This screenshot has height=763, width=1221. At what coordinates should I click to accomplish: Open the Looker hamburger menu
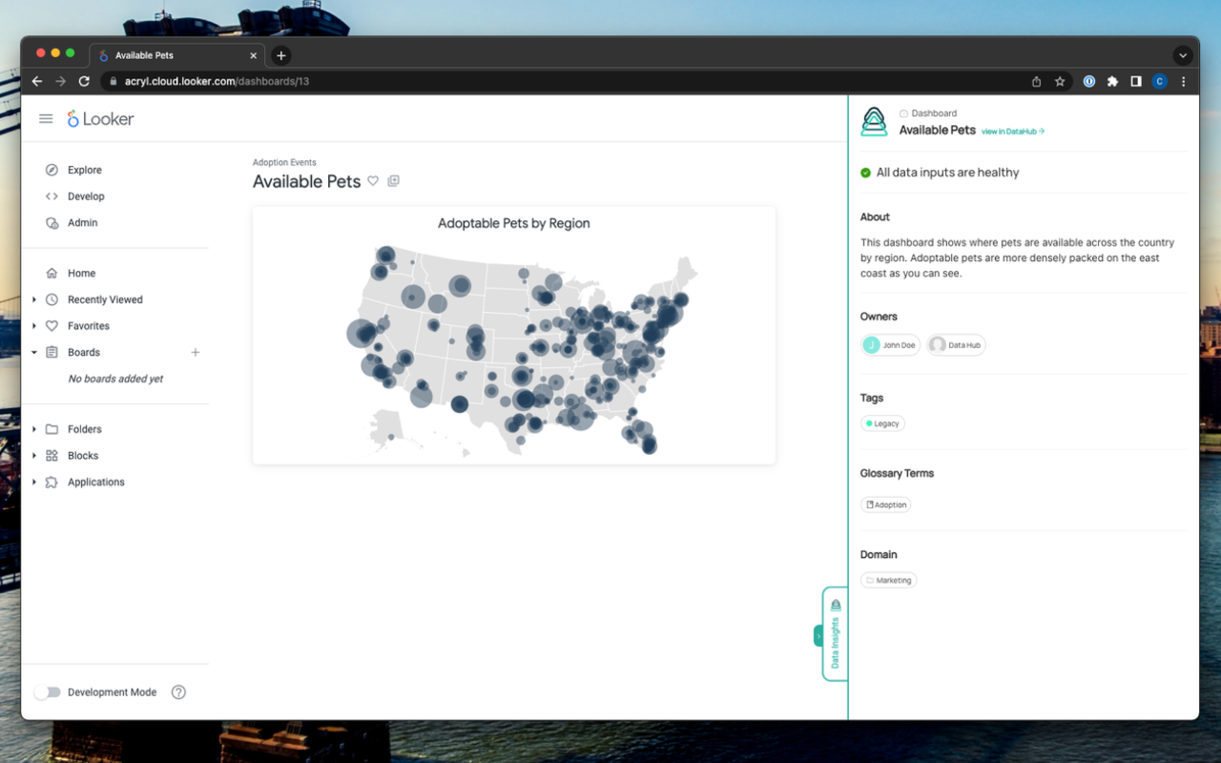(x=46, y=119)
